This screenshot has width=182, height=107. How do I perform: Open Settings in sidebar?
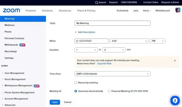pyautogui.click(x=9, y=58)
